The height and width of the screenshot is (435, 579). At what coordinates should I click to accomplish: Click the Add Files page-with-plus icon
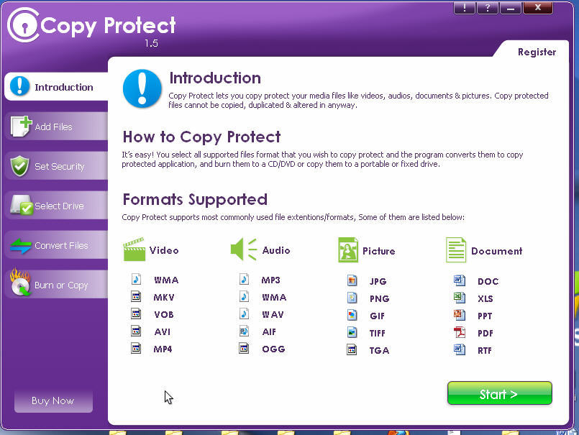click(x=21, y=126)
